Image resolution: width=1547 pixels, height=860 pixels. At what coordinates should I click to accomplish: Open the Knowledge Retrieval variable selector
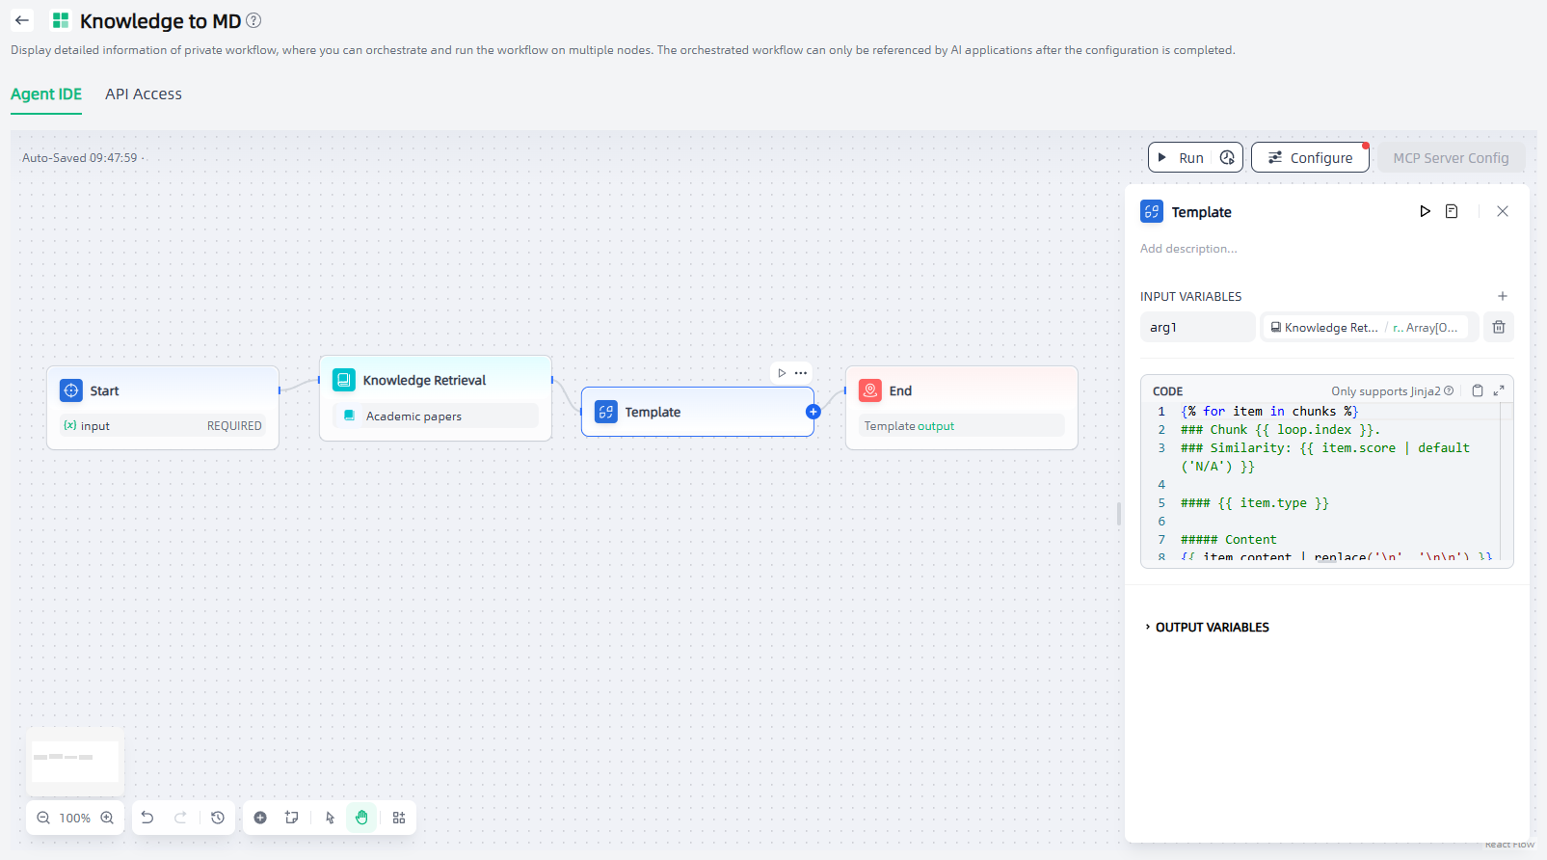(x=1369, y=328)
